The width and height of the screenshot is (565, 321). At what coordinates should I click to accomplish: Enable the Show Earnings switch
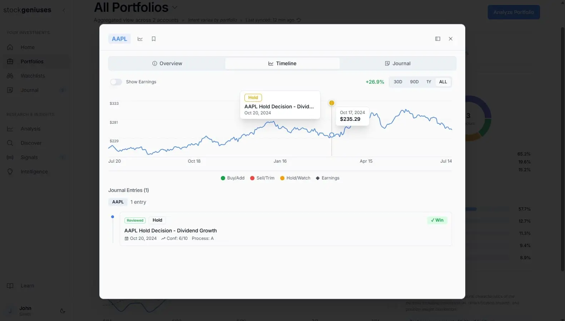(x=116, y=82)
